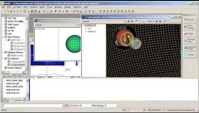The width and height of the screenshot is (199, 113).
Task: Open dropdown arrow next to New file icon
Action: (x=8, y=11)
